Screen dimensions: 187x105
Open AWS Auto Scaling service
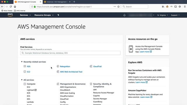67,93
